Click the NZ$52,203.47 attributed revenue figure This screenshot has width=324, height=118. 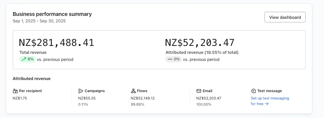[x=200, y=43]
